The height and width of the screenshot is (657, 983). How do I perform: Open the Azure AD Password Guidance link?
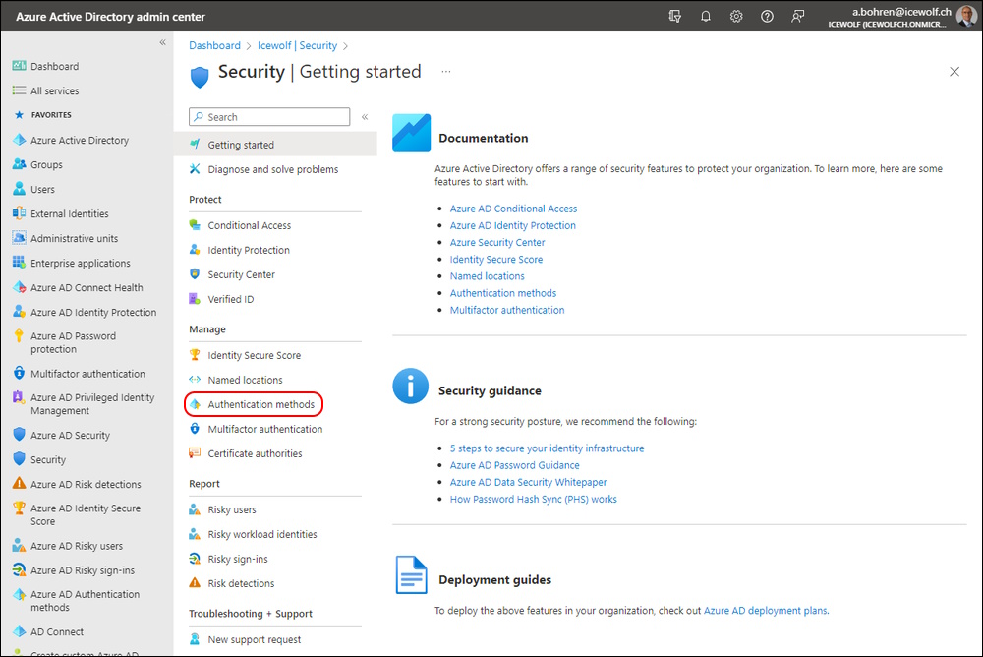[x=515, y=465]
